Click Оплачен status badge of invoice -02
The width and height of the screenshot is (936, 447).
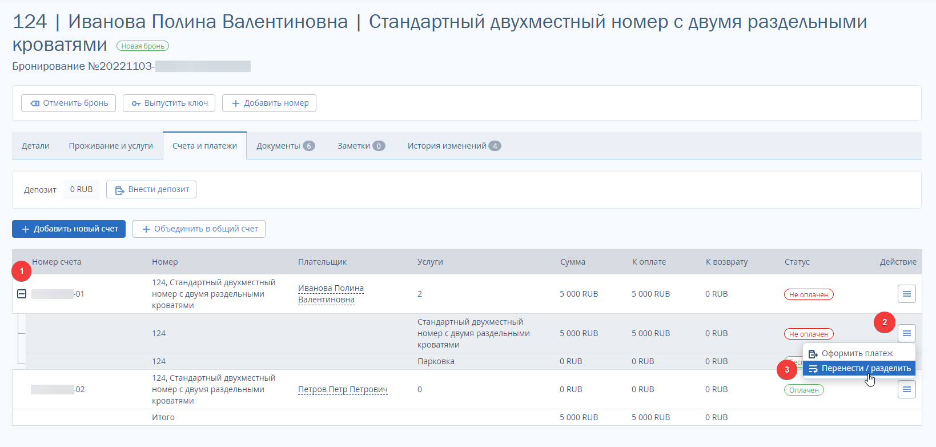[804, 390]
